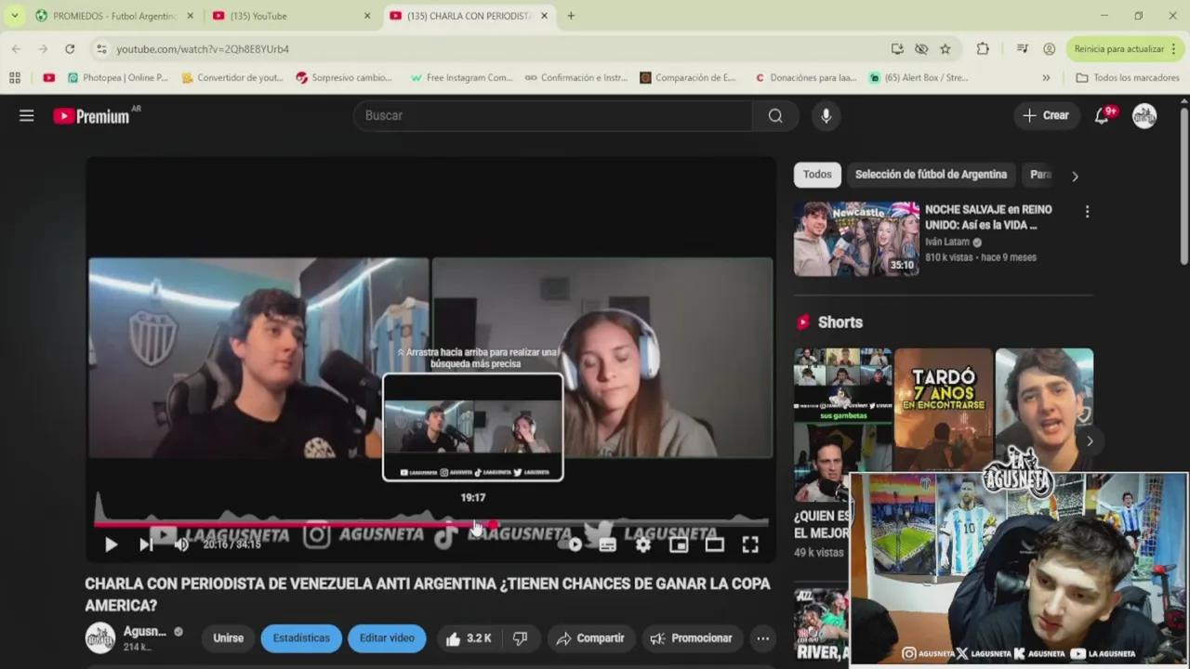Open Convertidor de yout... bookmark

click(x=232, y=78)
